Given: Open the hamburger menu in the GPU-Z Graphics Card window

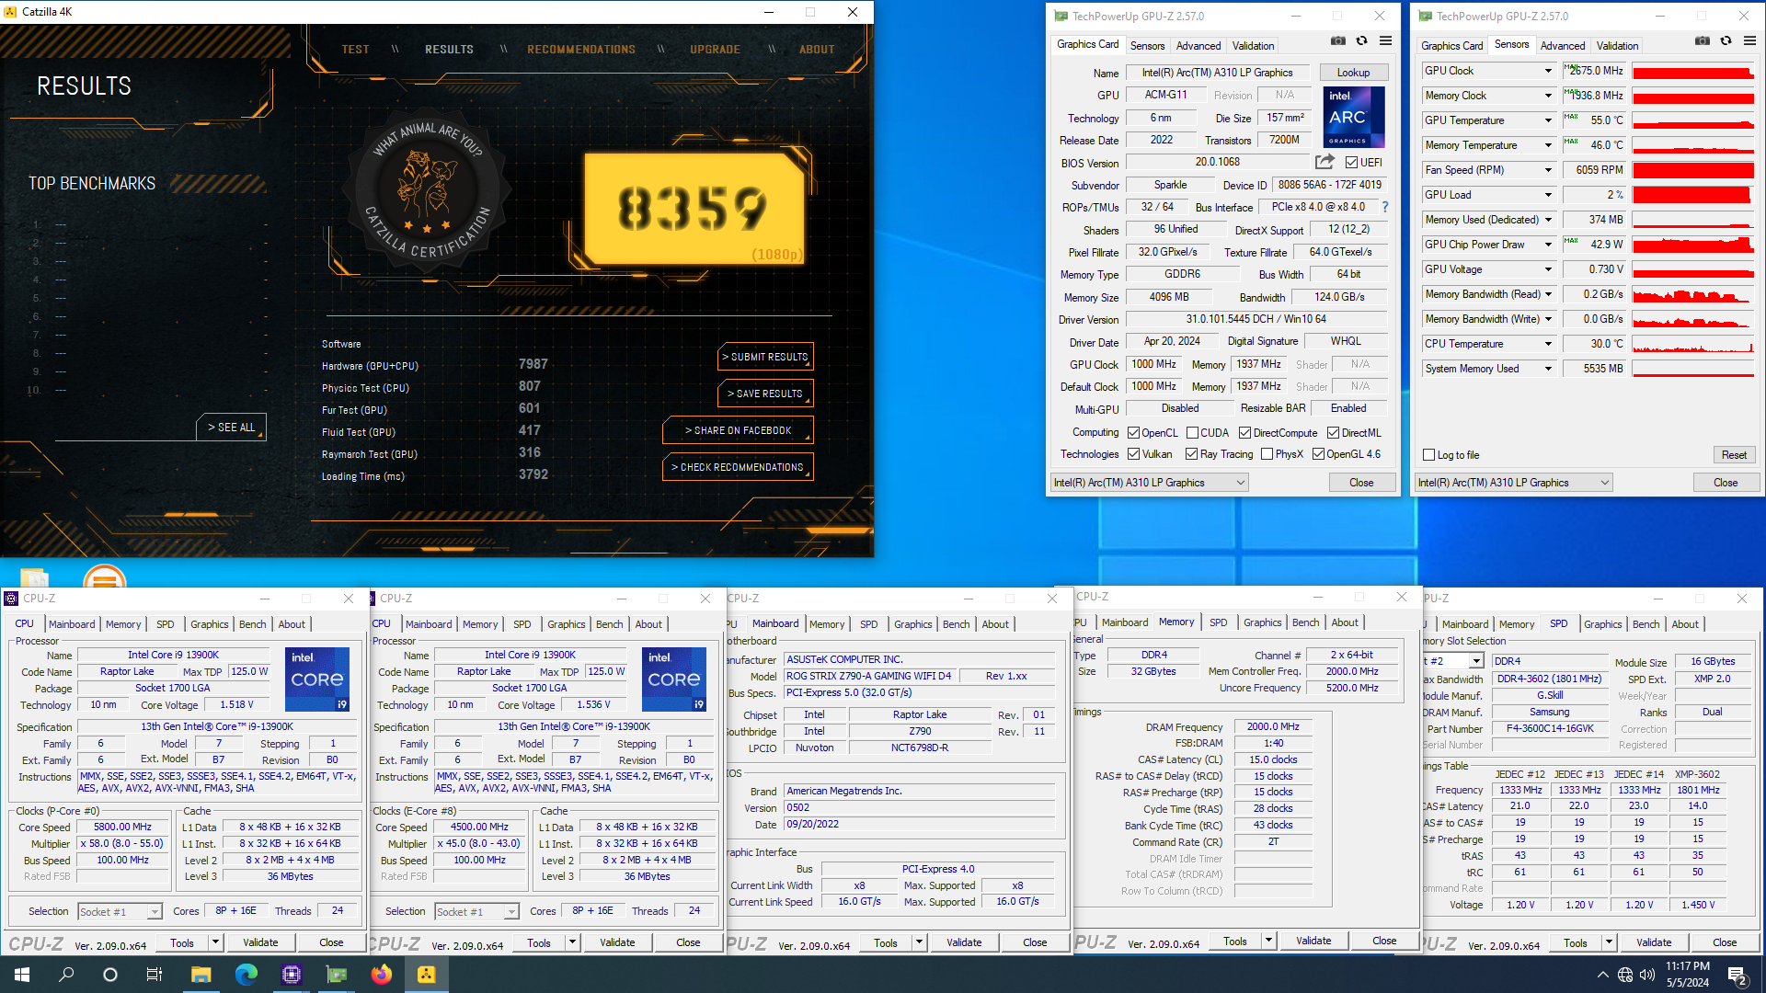Looking at the screenshot, I should click(x=1385, y=40).
